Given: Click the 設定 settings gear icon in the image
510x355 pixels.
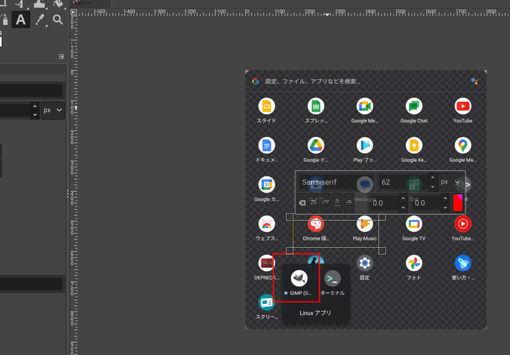Looking at the screenshot, I should click(x=365, y=263).
